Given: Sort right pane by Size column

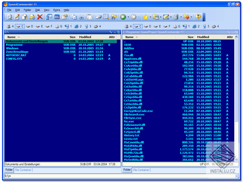Looking at the screenshot, I should (185, 37).
